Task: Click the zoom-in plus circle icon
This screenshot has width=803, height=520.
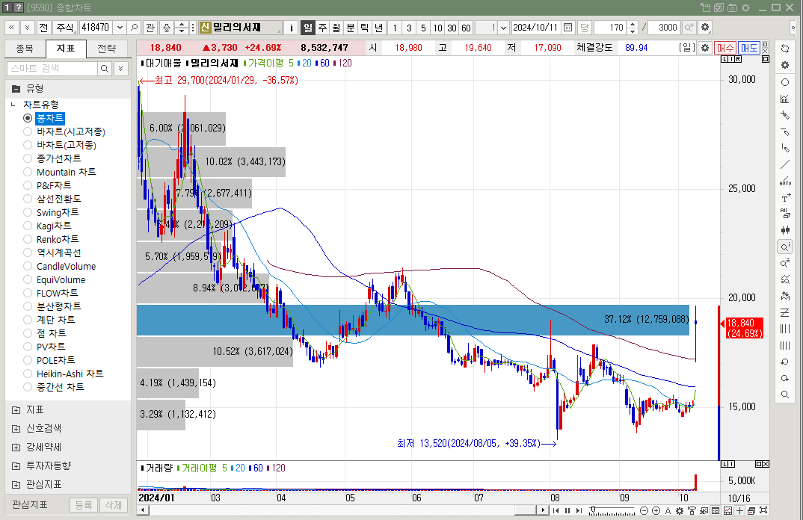Action: point(656,511)
